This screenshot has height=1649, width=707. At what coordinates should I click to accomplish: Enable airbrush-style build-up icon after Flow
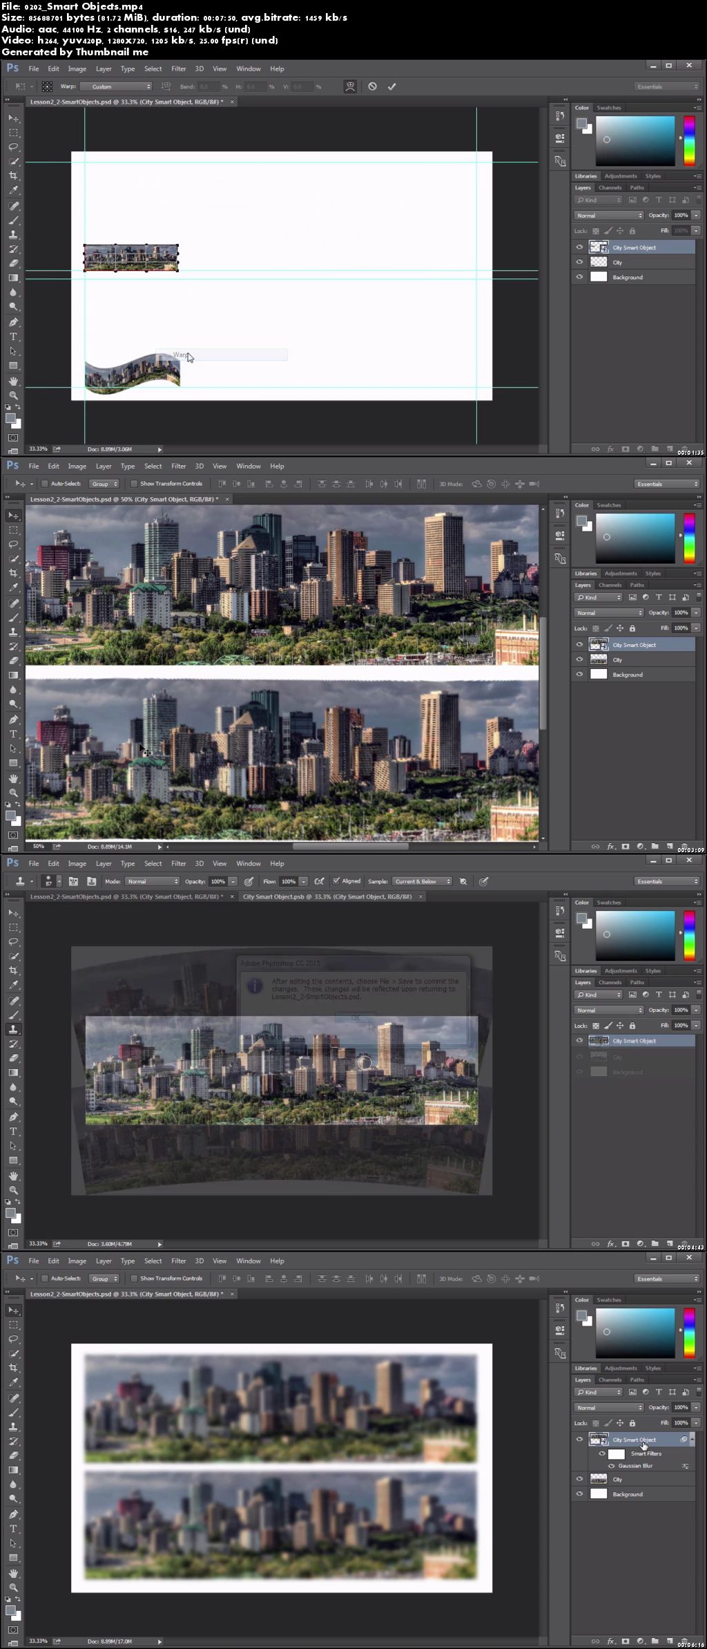(319, 881)
